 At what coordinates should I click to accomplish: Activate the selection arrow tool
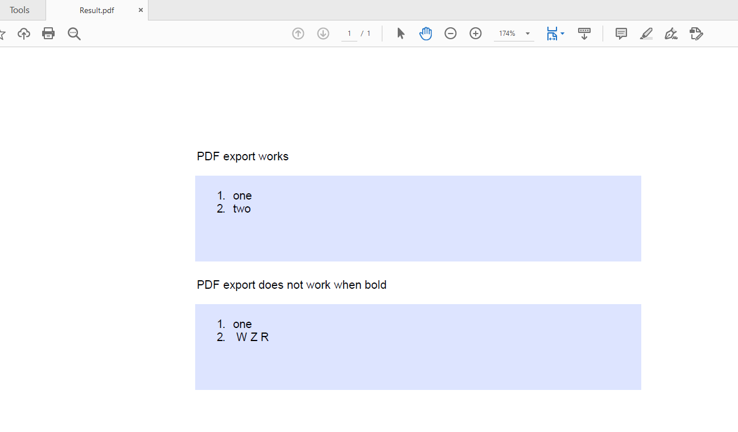[x=401, y=34]
